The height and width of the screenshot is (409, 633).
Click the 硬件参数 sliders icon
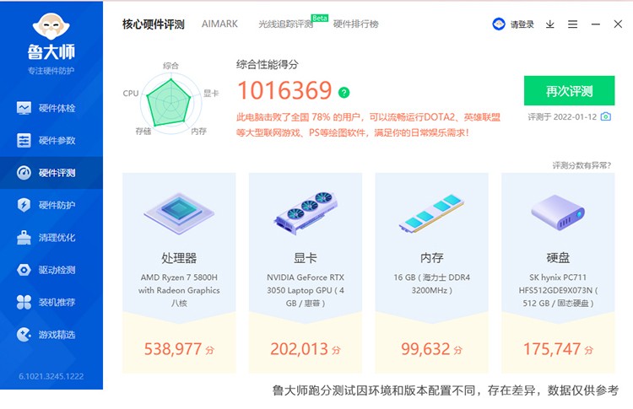pos(24,140)
